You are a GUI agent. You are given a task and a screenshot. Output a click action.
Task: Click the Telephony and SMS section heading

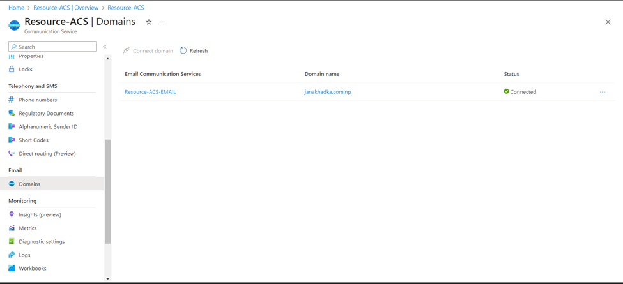tap(32, 86)
